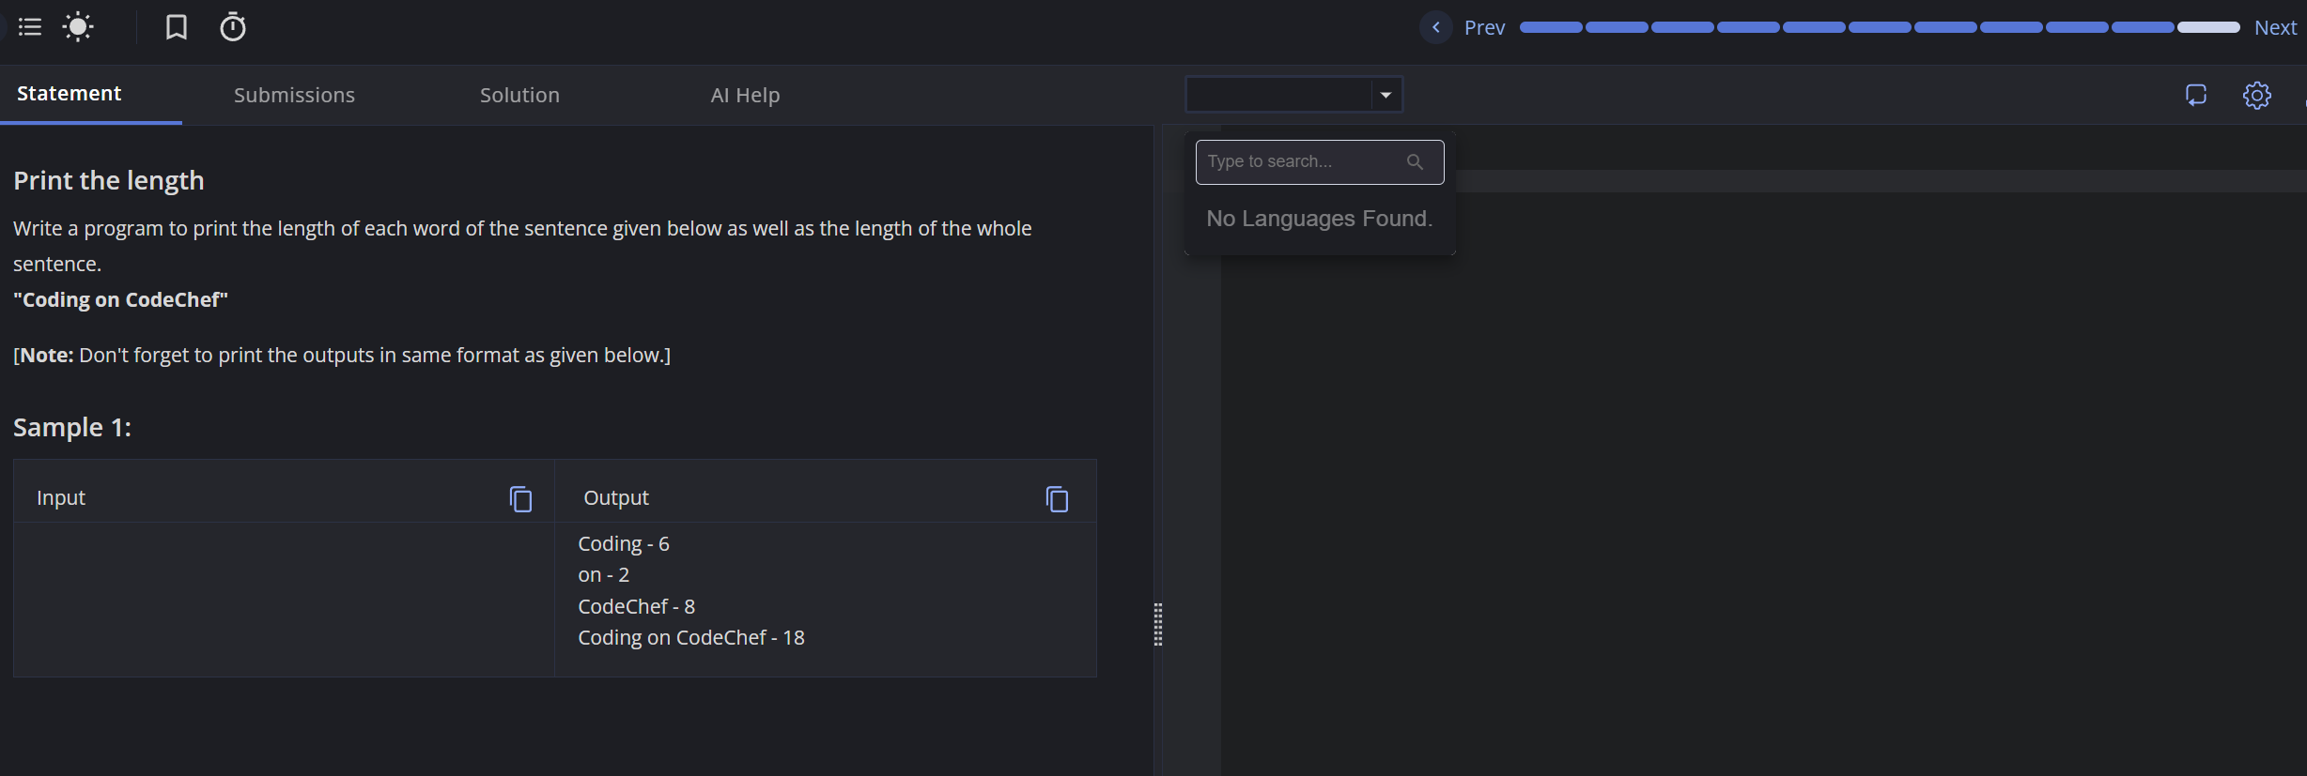
Task: Copy the sample Input
Action: (520, 499)
